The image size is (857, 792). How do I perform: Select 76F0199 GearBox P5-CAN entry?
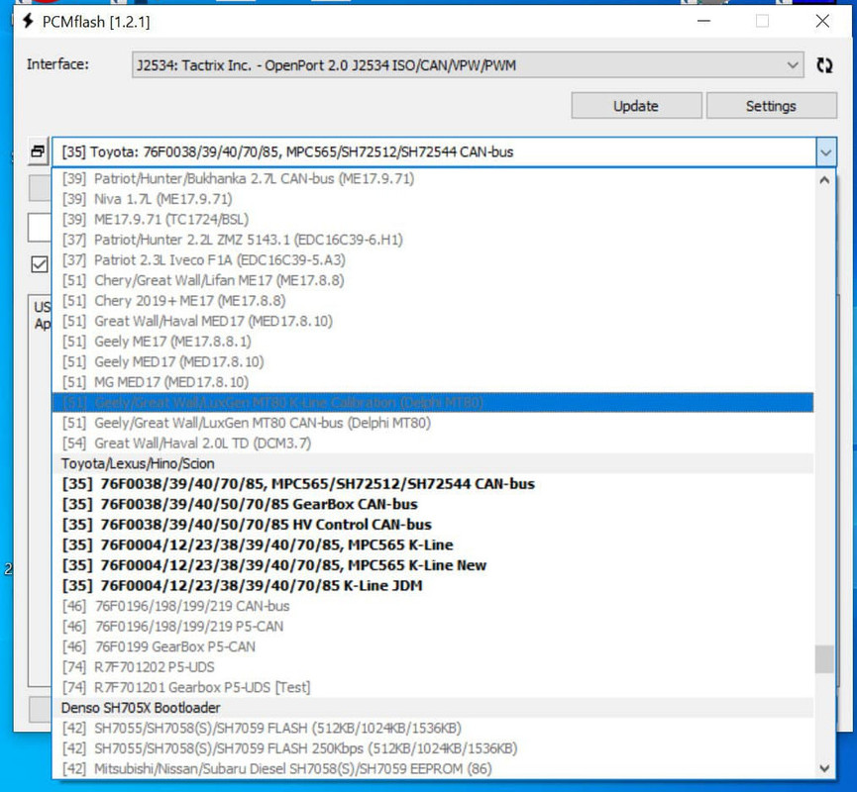432,646
